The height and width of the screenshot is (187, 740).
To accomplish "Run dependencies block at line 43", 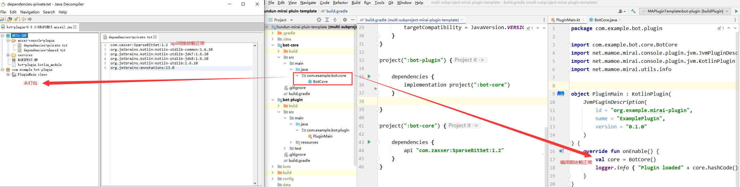I will click(x=369, y=142).
